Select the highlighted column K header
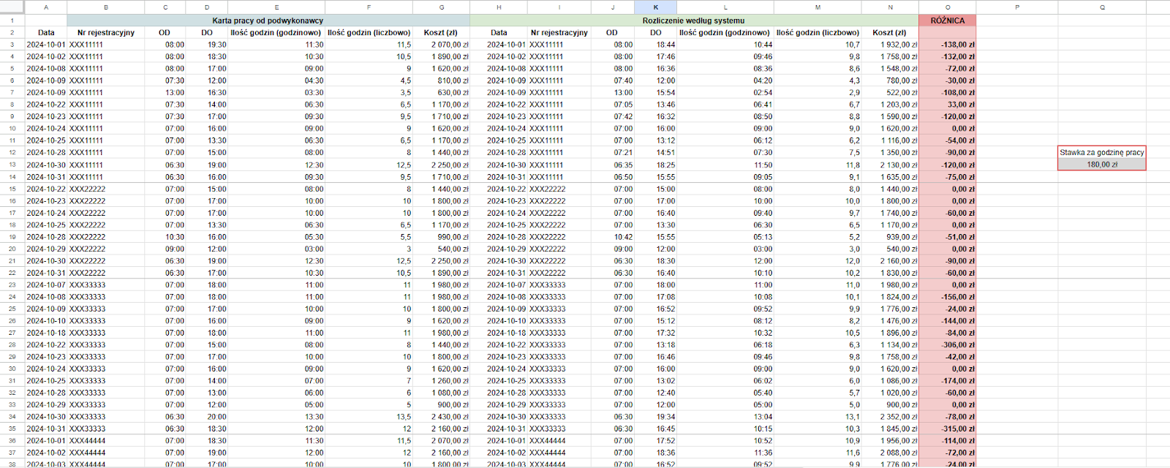The height and width of the screenshot is (468, 1170). pos(656,7)
